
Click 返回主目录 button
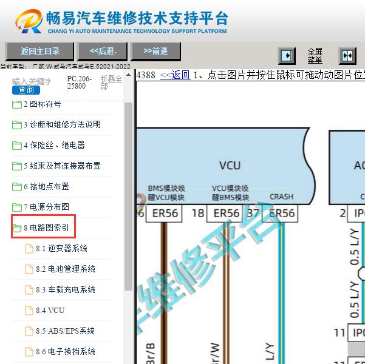point(40,52)
